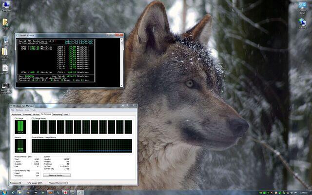The height and width of the screenshot is (195, 312).
Task: Click the Windows Start orb
Action: point(4,192)
